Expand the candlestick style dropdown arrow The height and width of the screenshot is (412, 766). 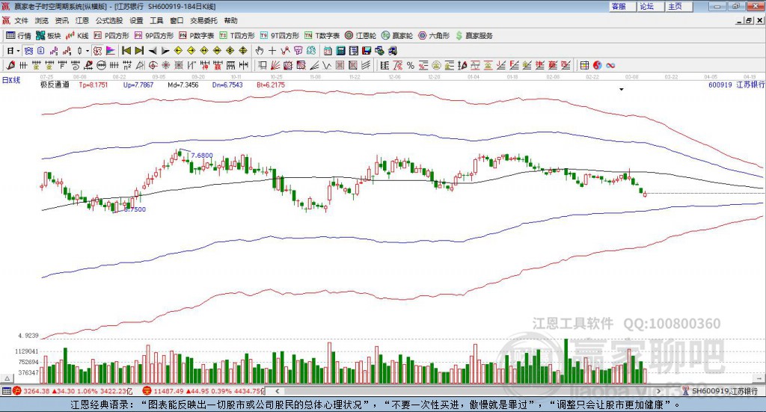[x=88, y=51]
